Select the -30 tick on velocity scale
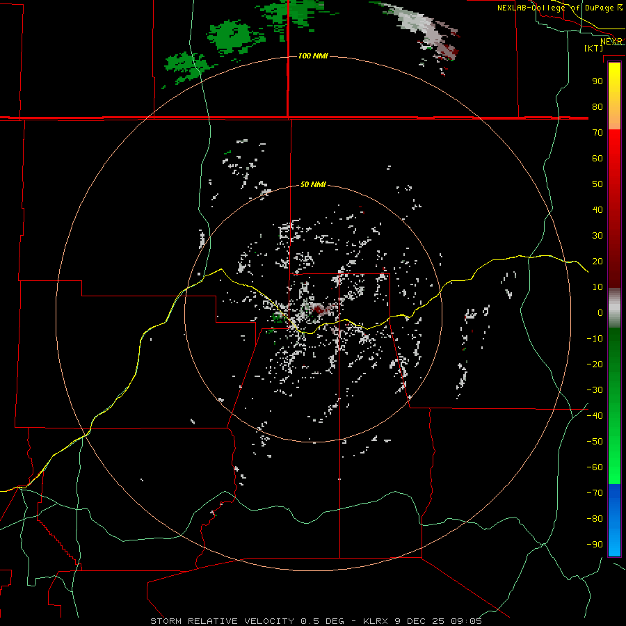This screenshot has width=626, height=626. click(595, 390)
